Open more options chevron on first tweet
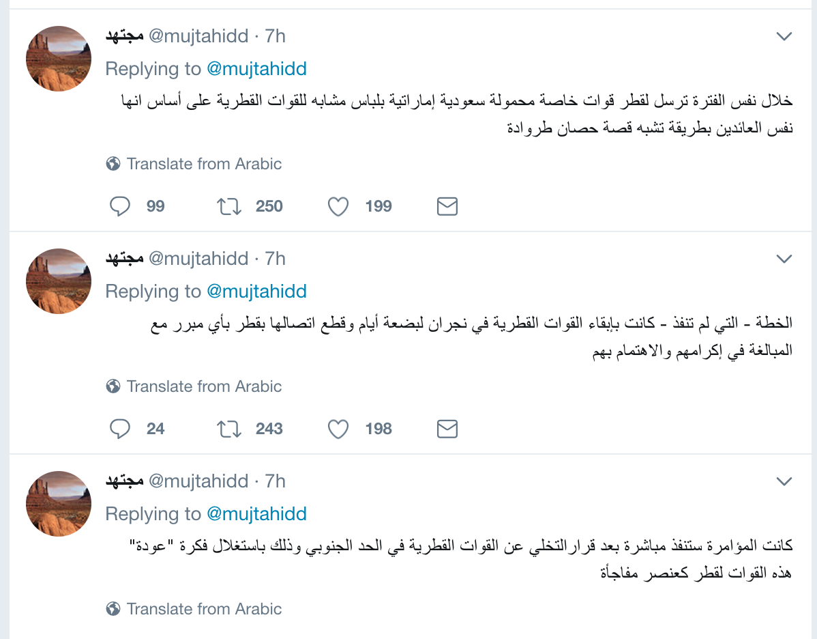The width and height of the screenshot is (817, 639). tap(784, 36)
